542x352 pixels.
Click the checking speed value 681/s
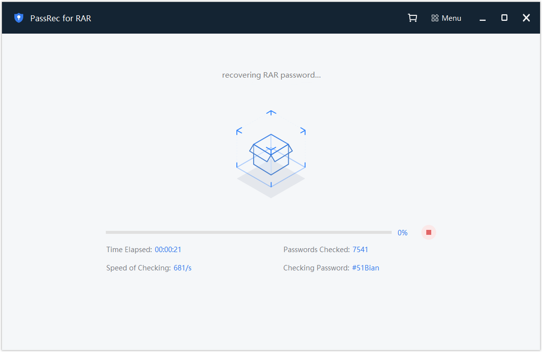click(182, 268)
